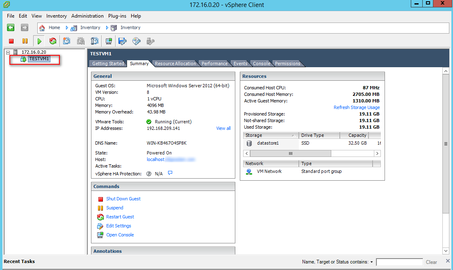Open the 'Name, Target or Status contains' dropdown

[x=371, y=262]
